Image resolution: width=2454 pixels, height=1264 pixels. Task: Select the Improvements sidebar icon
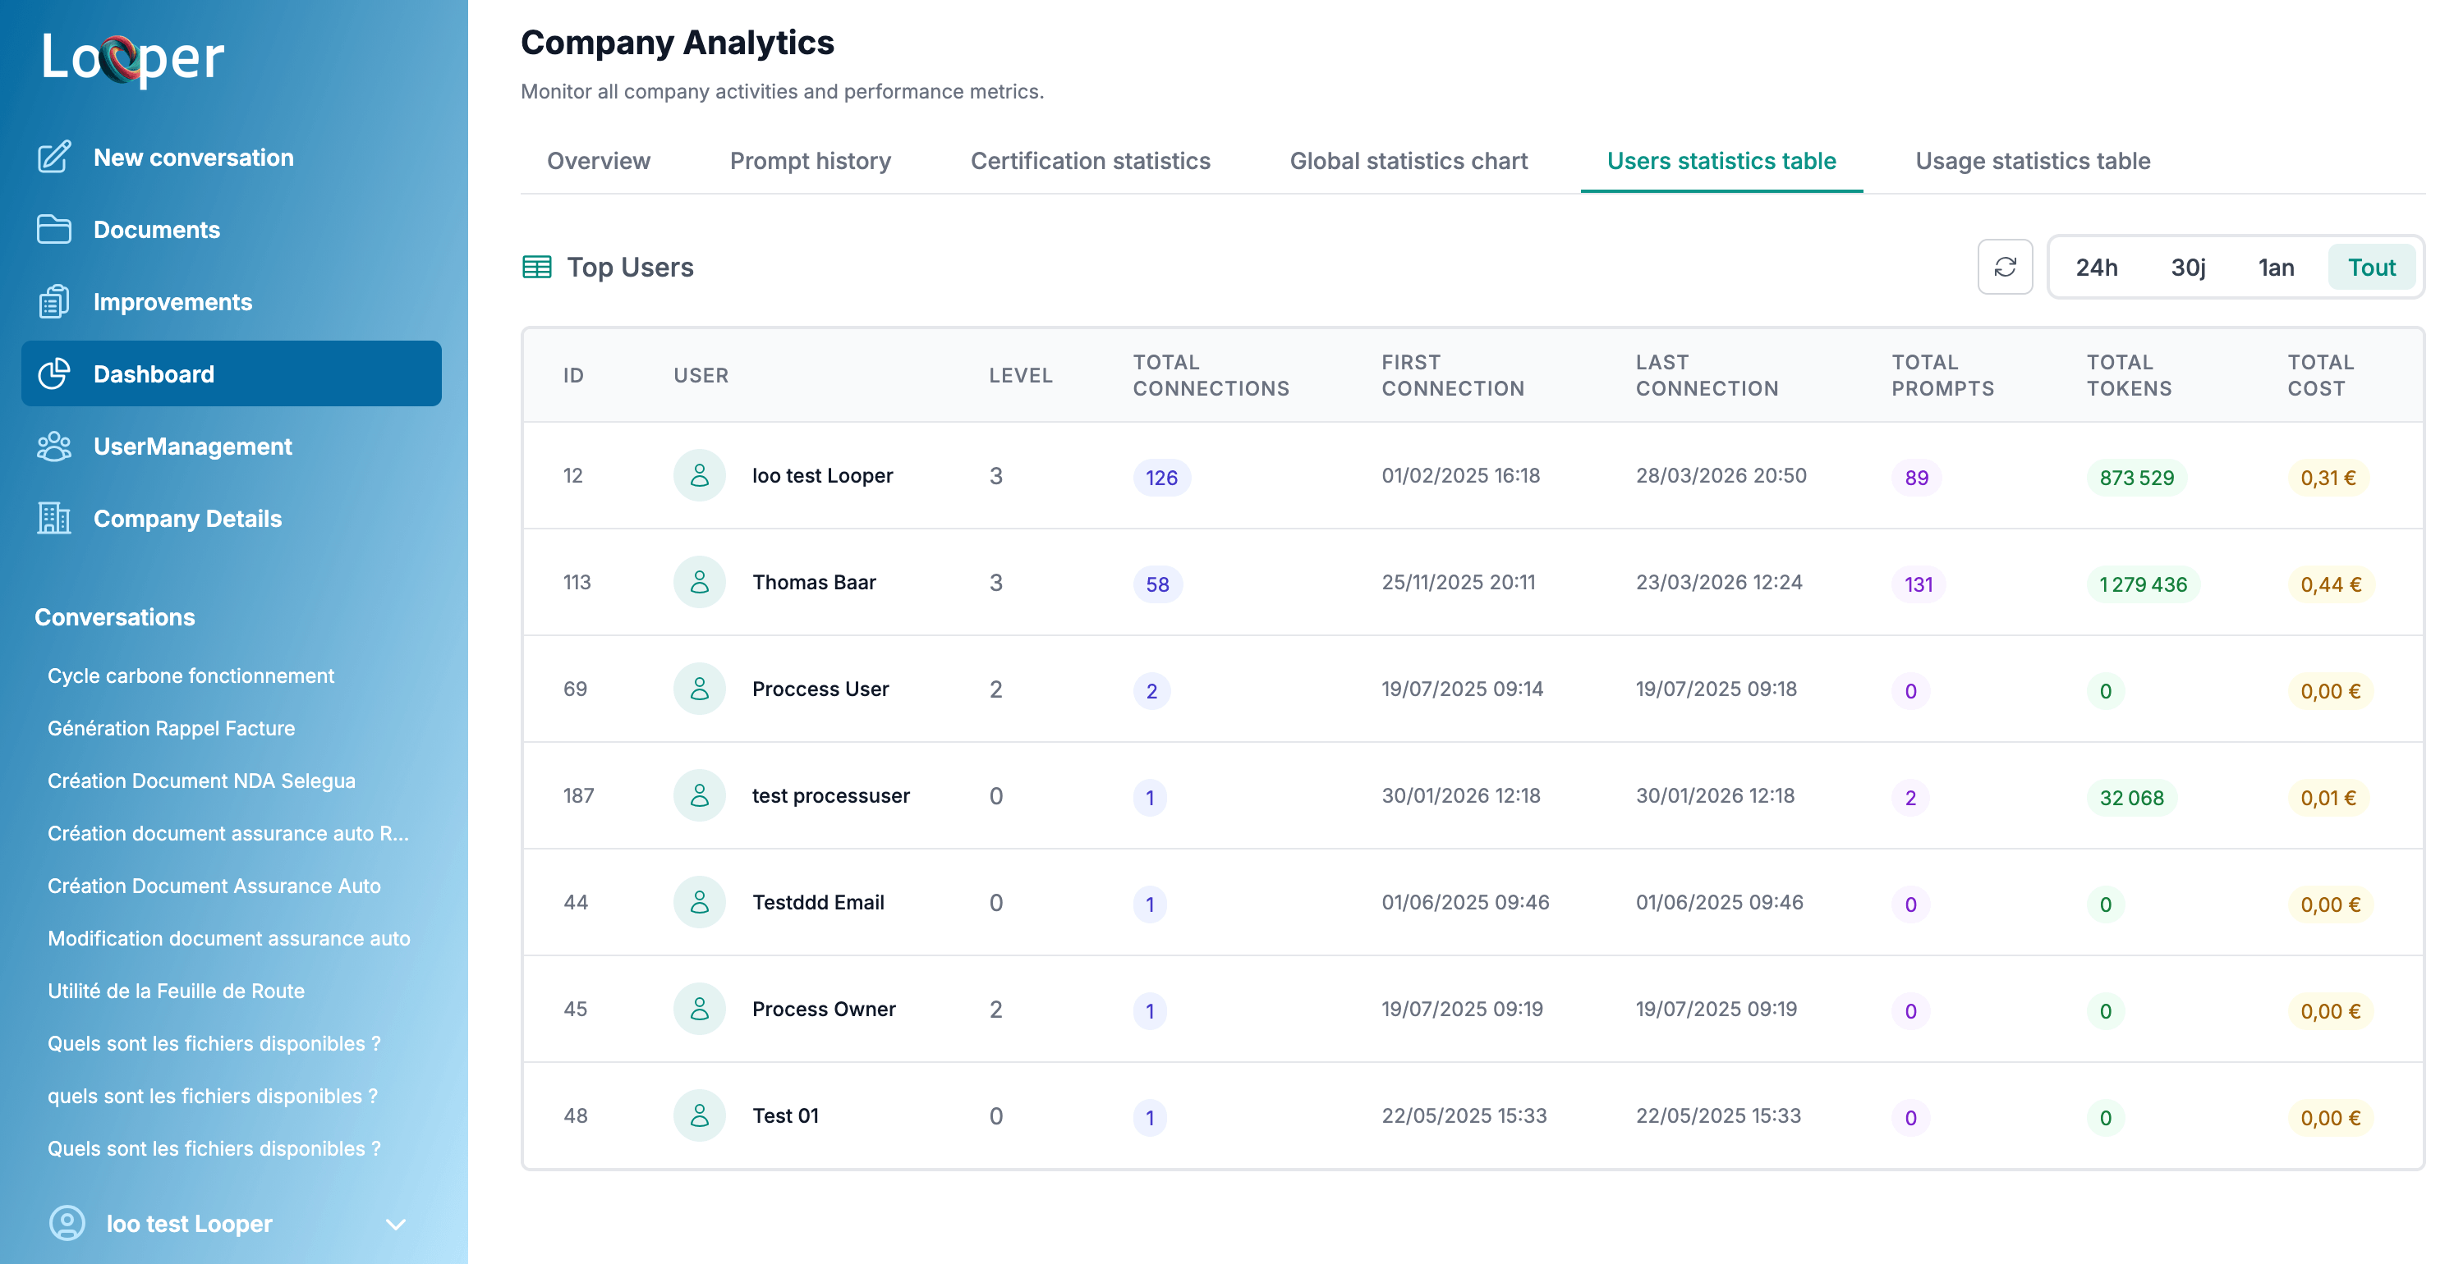tap(54, 302)
